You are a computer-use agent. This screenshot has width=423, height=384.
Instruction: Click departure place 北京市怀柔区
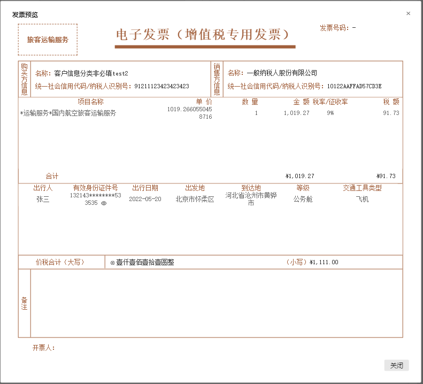coord(195,199)
